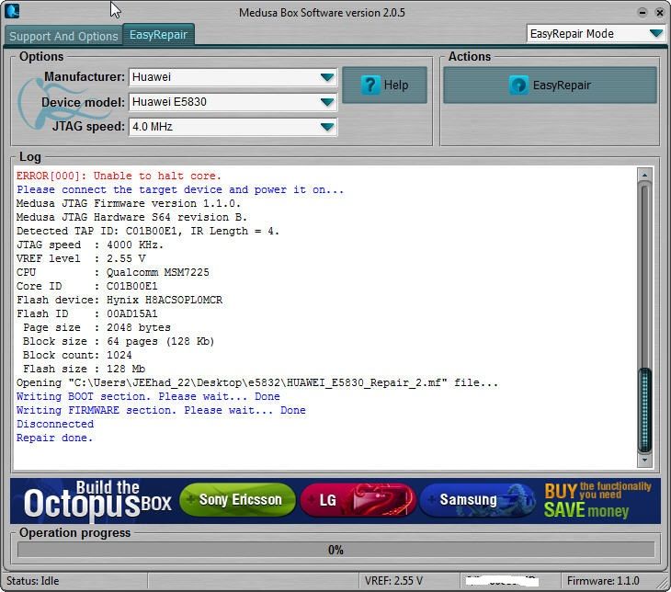This screenshot has width=671, height=592.
Task: Click 'CPU : Qualcomm MSM7225' log line
Action: coord(112,272)
